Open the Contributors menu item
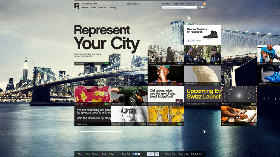The height and width of the screenshot is (157, 280). (102, 8)
